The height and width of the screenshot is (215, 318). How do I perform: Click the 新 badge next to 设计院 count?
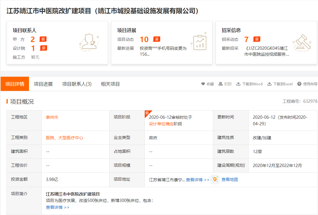44,48
